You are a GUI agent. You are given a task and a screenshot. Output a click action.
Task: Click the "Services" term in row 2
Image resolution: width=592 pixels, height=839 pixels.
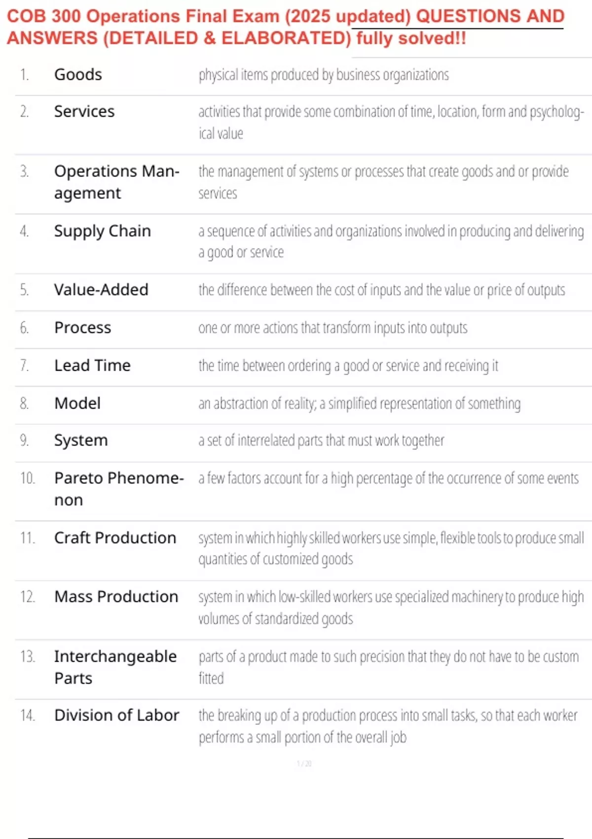(x=84, y=112)
